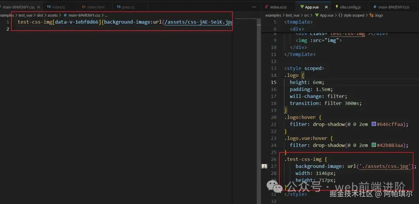Viewport: 419px width, 204px height.
Task: Follow the /assets/css-jAE-5eiK.jpg link
Action: (198, 22)
